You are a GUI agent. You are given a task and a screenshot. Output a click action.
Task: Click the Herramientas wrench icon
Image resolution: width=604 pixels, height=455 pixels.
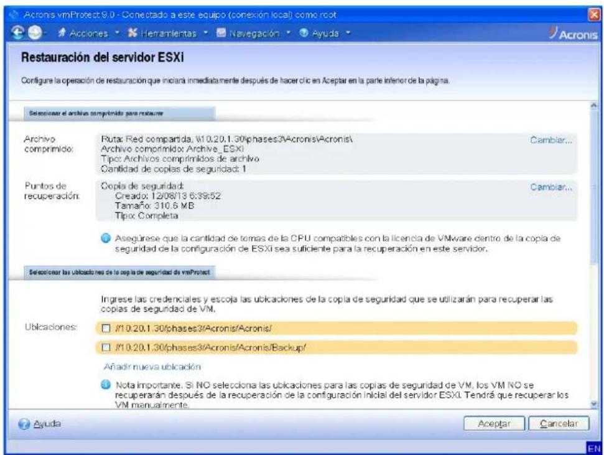tap(132, 33)
